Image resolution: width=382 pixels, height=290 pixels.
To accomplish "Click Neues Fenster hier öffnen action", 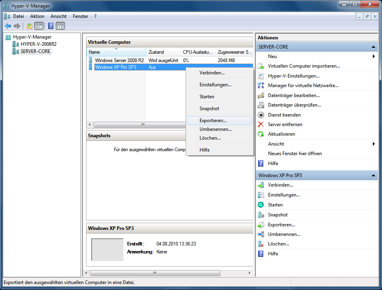I will click(295, 154).
